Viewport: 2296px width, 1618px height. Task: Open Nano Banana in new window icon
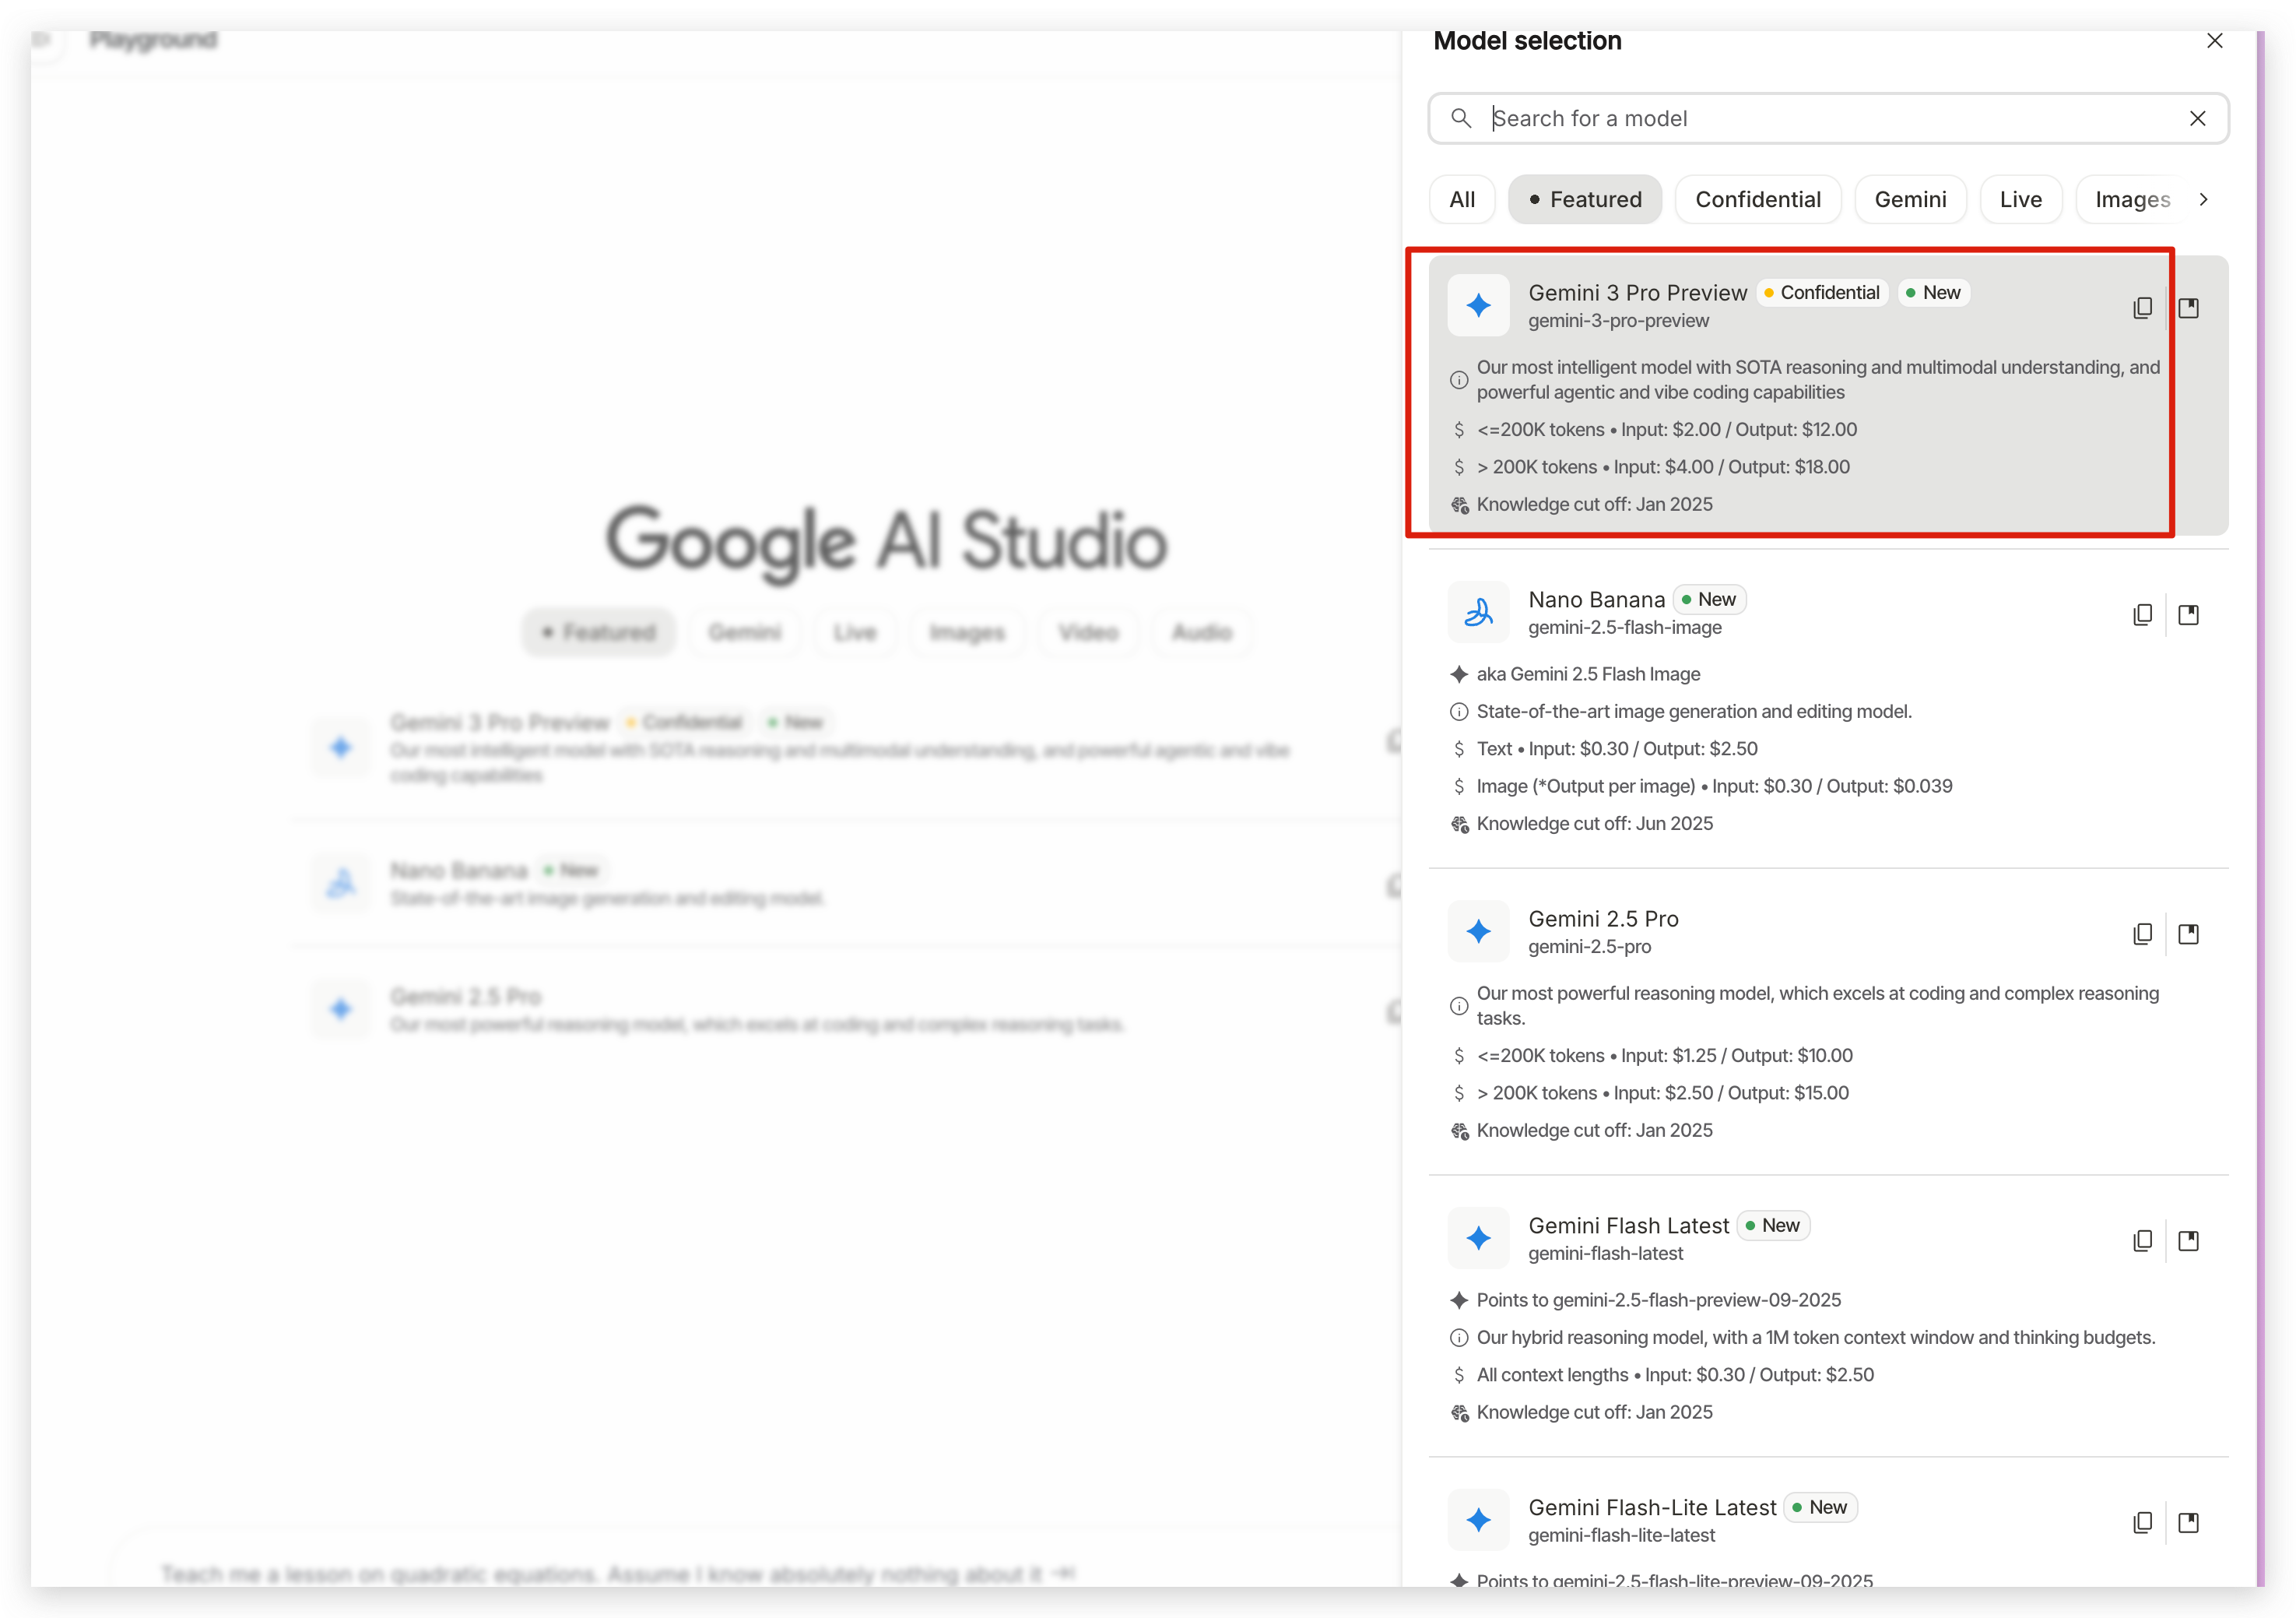pos(2188,614)
